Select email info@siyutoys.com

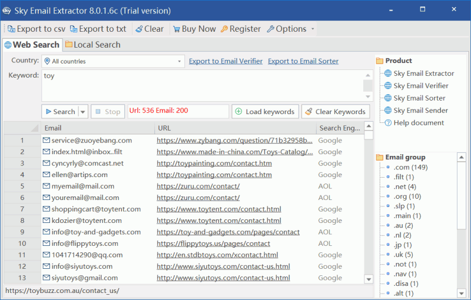point(82,266)
